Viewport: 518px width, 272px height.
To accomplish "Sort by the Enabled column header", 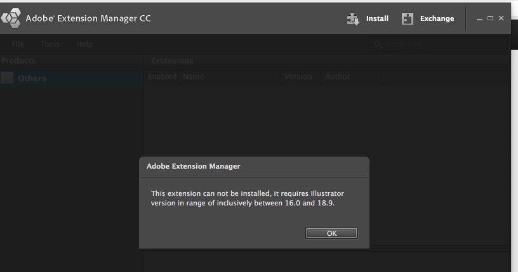I will [x=162, y=77].
